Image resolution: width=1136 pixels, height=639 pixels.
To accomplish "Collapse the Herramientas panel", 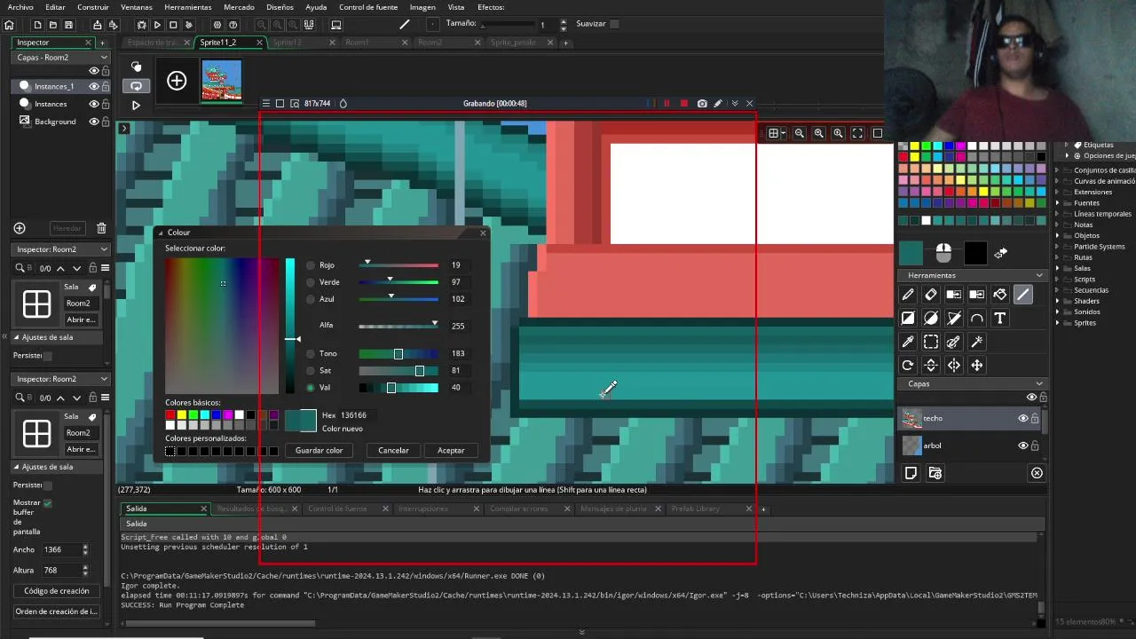I will pyautogui.click(x=1038, y=275).
